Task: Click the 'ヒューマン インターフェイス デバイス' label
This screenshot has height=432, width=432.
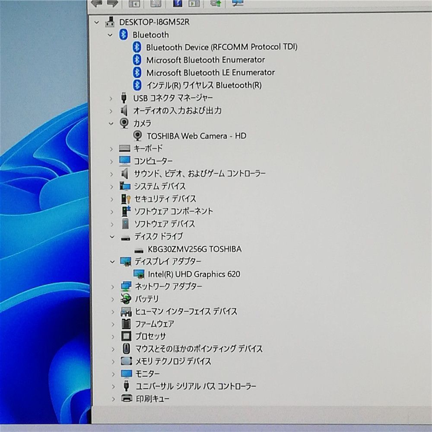Action: 186,311
